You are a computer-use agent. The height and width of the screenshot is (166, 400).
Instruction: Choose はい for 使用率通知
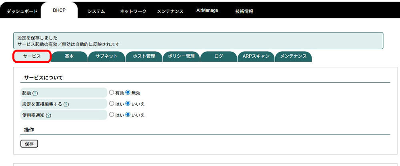click(112, 115)
